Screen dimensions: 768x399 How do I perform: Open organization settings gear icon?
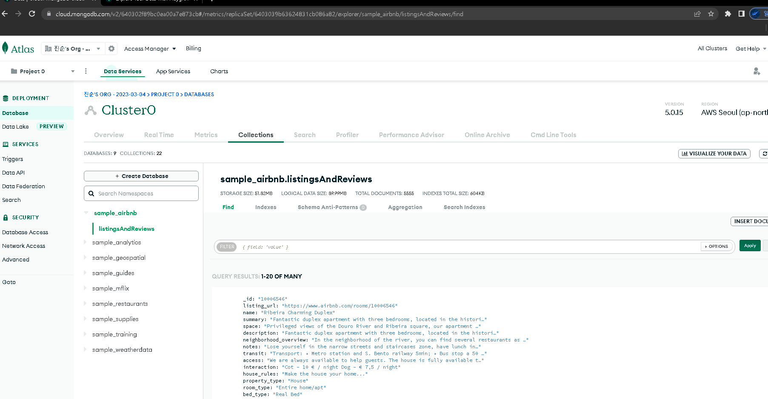click(111, 49)
